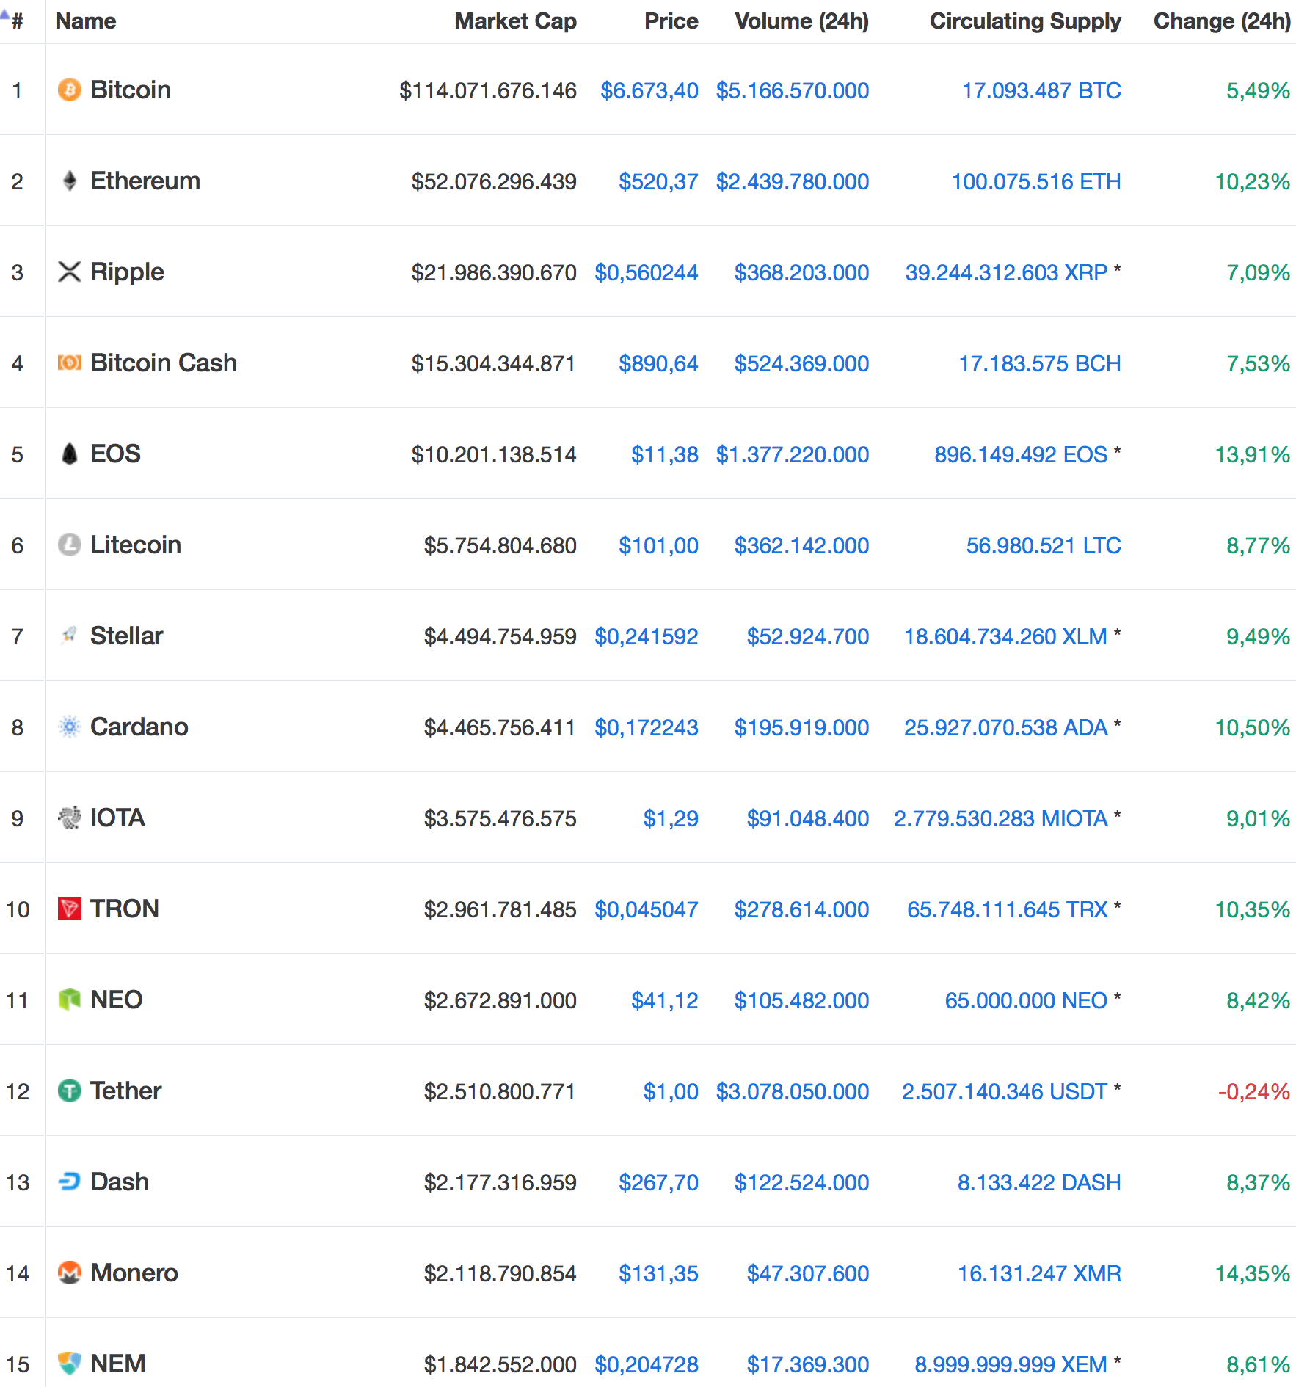Image resolution: width=1296 pixels, height=1387 pixels.
Task: Click supply 39.244.312.603 XRP
Action: (1006, 272)
